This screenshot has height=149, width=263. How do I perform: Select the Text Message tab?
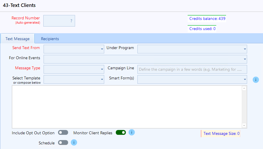pos(18,39)
